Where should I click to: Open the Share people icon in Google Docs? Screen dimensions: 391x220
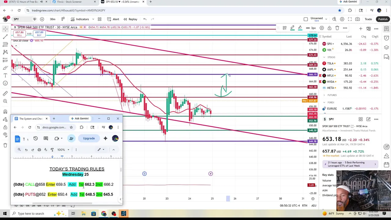click(71, 138)
